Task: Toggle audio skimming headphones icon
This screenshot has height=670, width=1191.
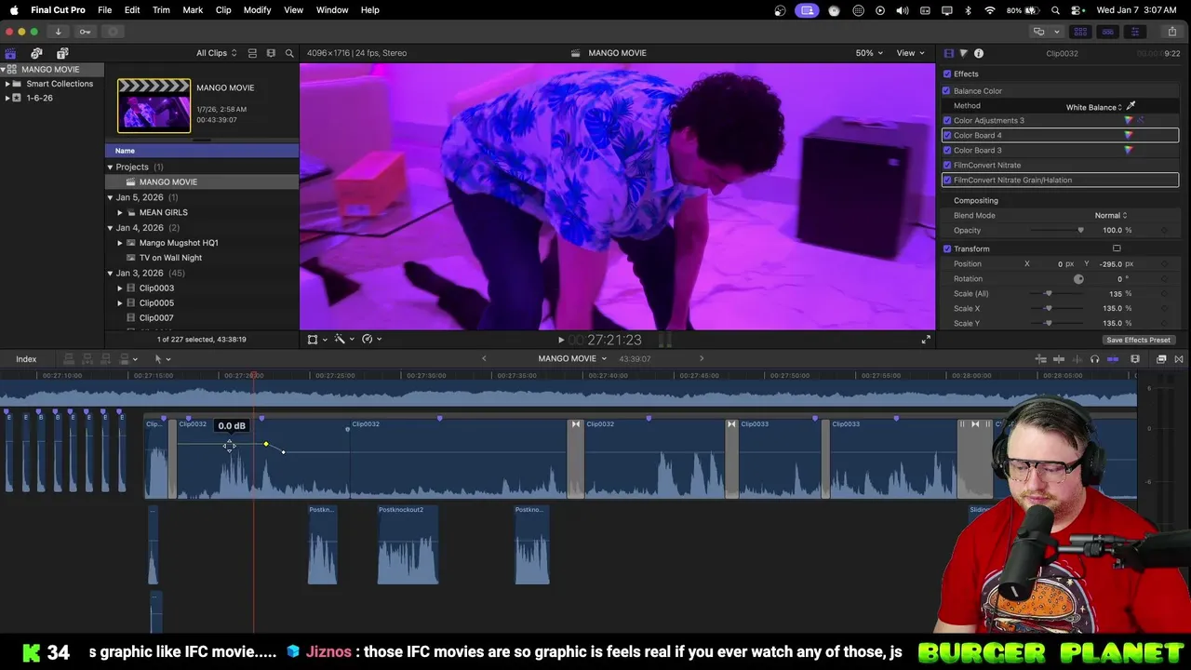Action: click(x=1094, y=359)
